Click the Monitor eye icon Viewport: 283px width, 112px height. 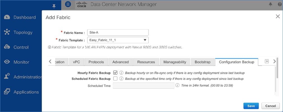coord(7,62)
